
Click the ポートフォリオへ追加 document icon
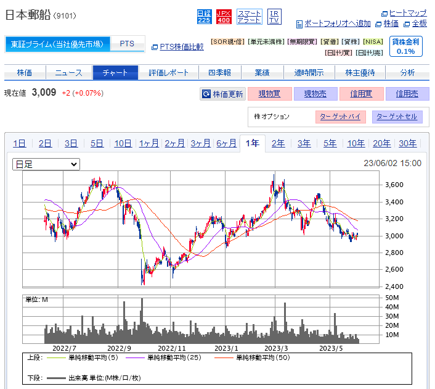coord(299,25)
